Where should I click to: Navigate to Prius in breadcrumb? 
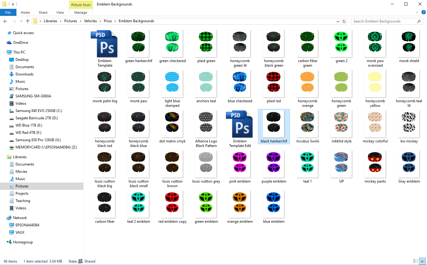tap(108, 21)
